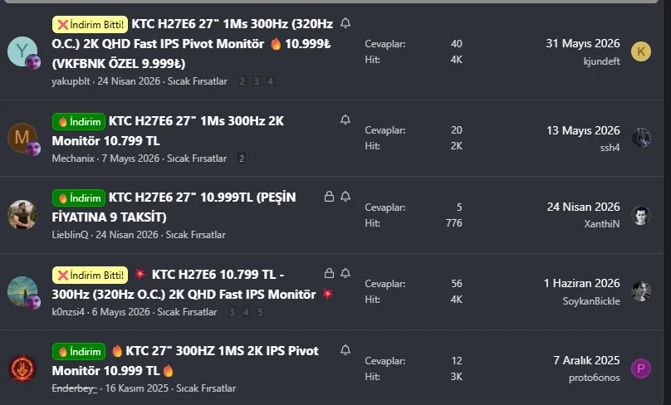Go to page 2 of Mechanix's thread
The height and width of the screenshot is (405, 671).
(242, 159)
